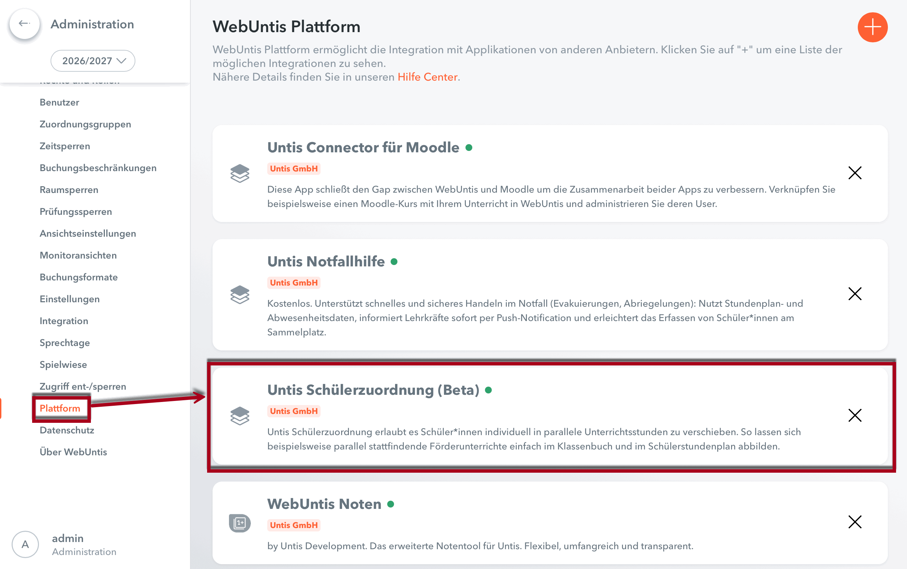
Task: Click the Administration heading in the sidebar
Action: tap(92, 24)
